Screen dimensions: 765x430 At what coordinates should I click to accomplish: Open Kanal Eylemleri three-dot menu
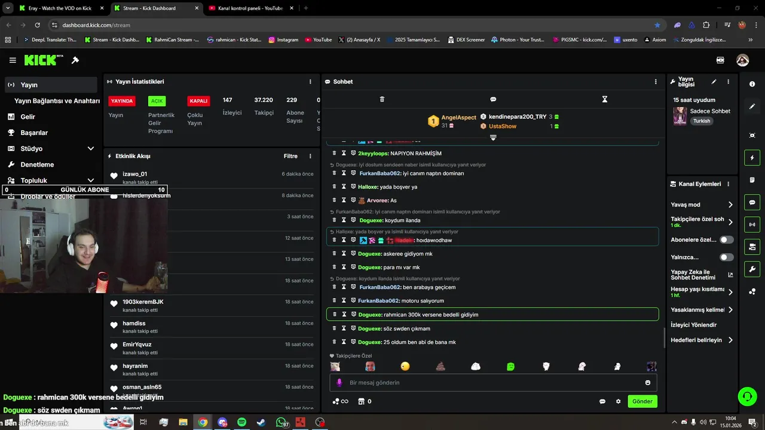click(728, 184)
